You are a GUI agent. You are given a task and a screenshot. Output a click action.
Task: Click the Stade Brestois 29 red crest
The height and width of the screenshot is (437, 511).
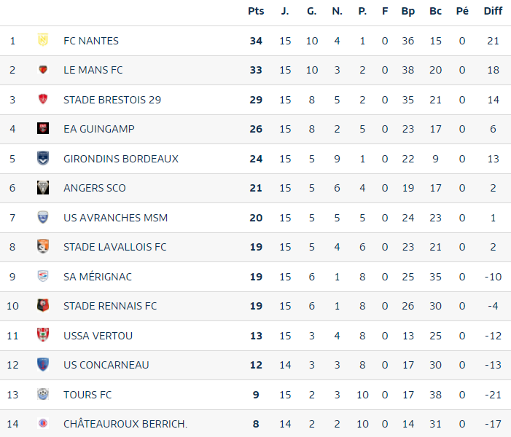[43, 99]
